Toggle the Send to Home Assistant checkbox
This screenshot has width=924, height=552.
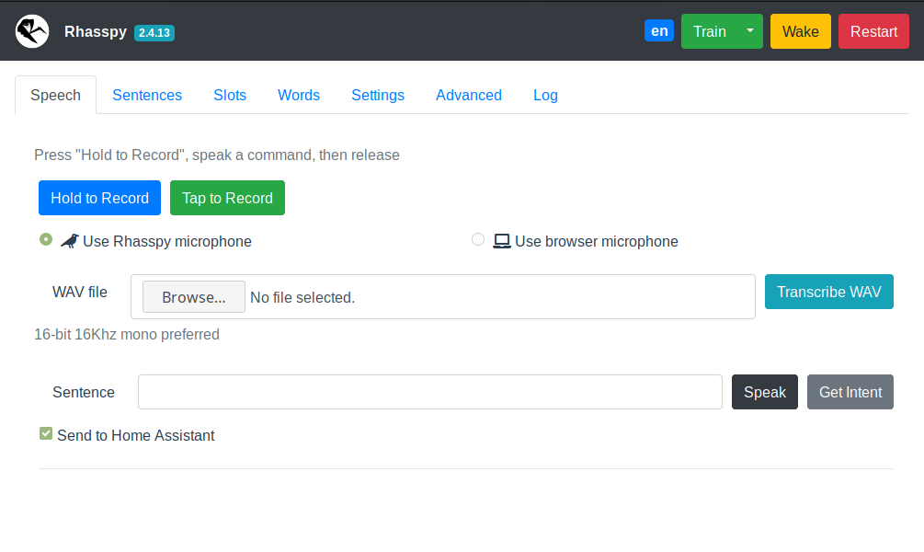pyautogui.click(x=46, y=433)
